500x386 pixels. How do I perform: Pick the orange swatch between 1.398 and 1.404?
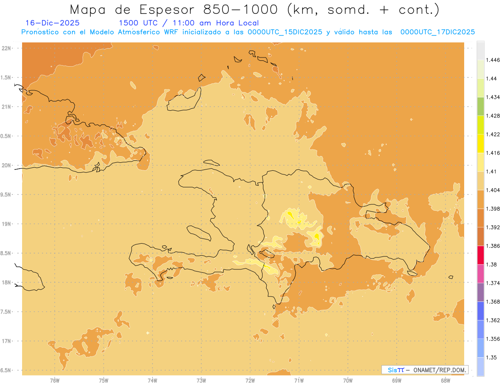tap(480, 199)
